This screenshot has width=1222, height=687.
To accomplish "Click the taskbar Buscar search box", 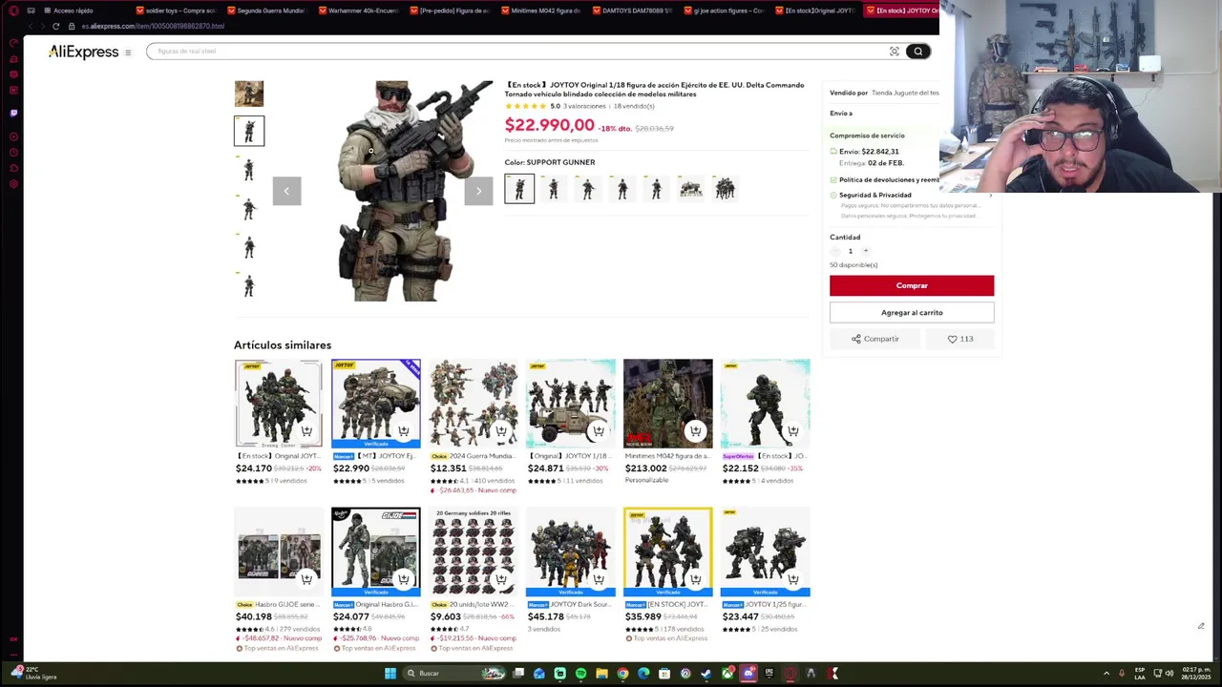I will [453, 674].
